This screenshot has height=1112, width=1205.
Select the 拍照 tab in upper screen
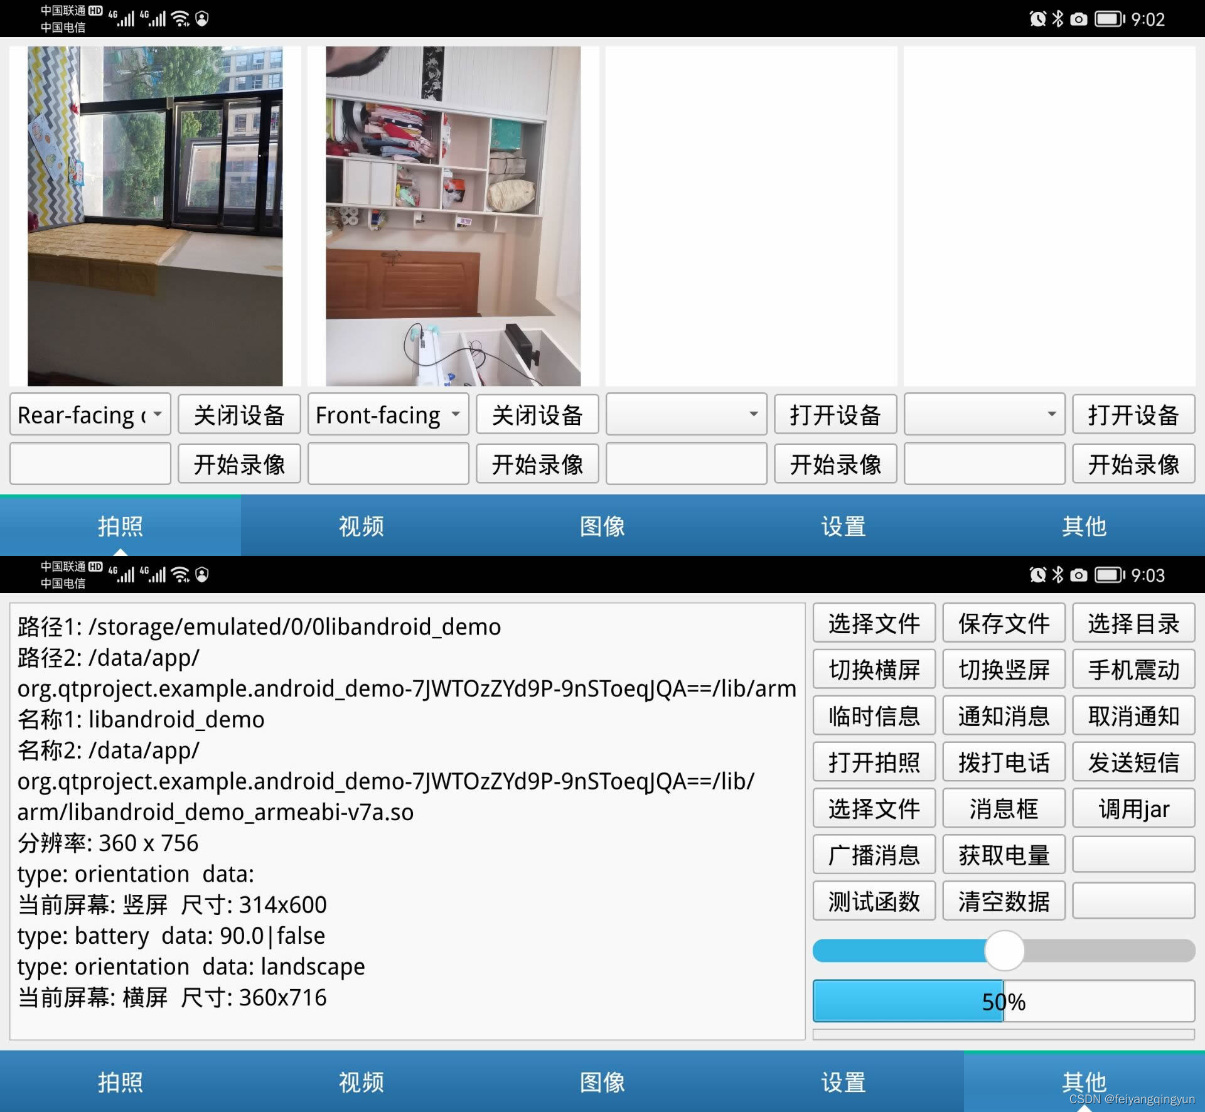tap(120, 526)
